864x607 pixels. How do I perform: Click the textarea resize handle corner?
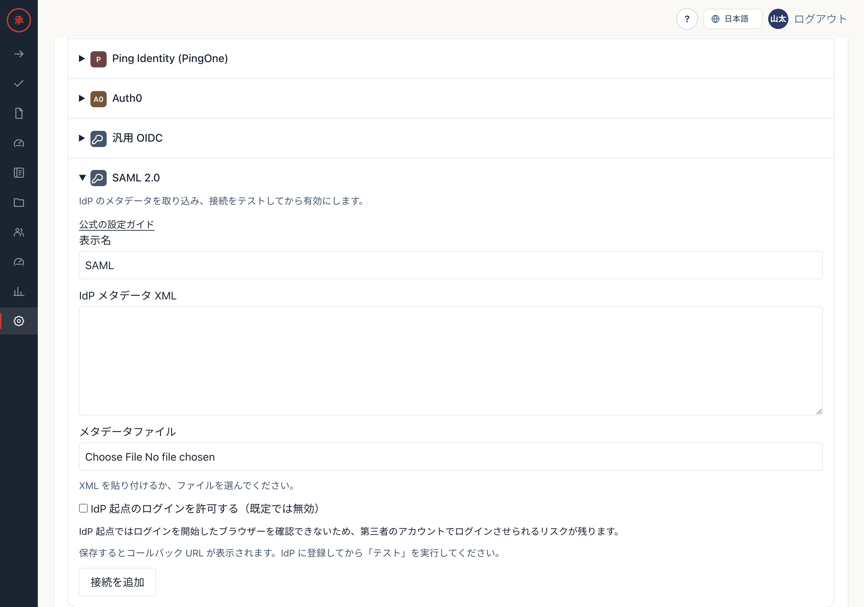(819, 411)
